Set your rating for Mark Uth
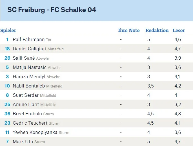This screenshot has width=193, height=146. click(x=121, y=141)
